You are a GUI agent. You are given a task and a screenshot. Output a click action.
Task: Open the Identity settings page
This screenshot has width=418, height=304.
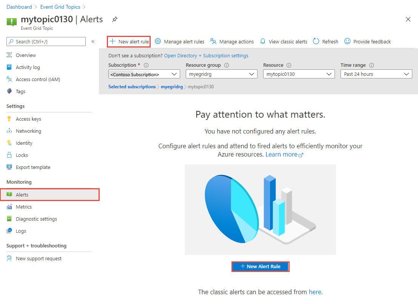[x=23, y=143]
